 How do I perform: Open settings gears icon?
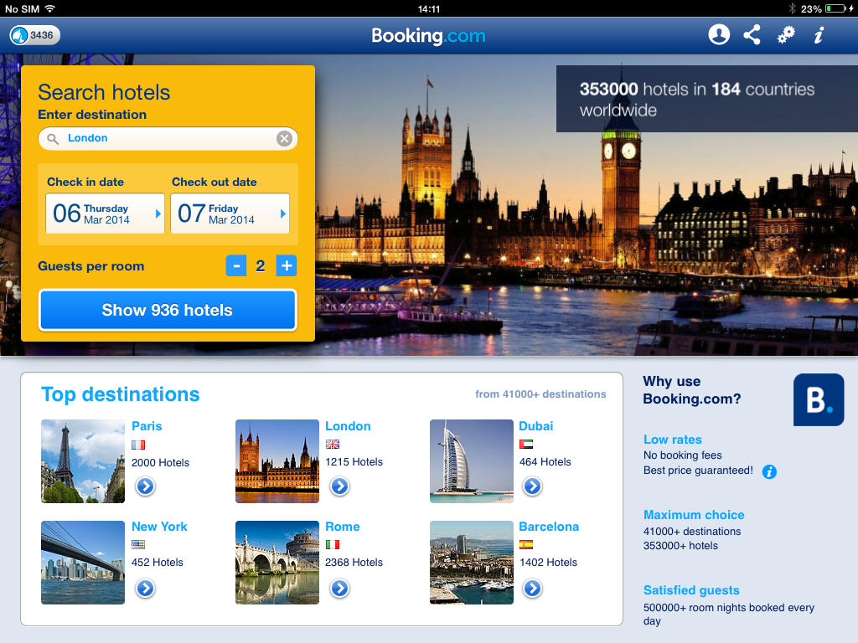click(786, 34)
